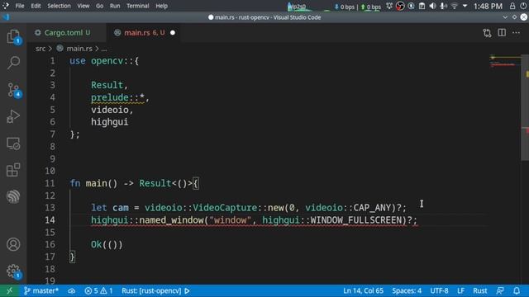
Task: Click the Wi-Fi icon in system tray
Action: [454, 6]
